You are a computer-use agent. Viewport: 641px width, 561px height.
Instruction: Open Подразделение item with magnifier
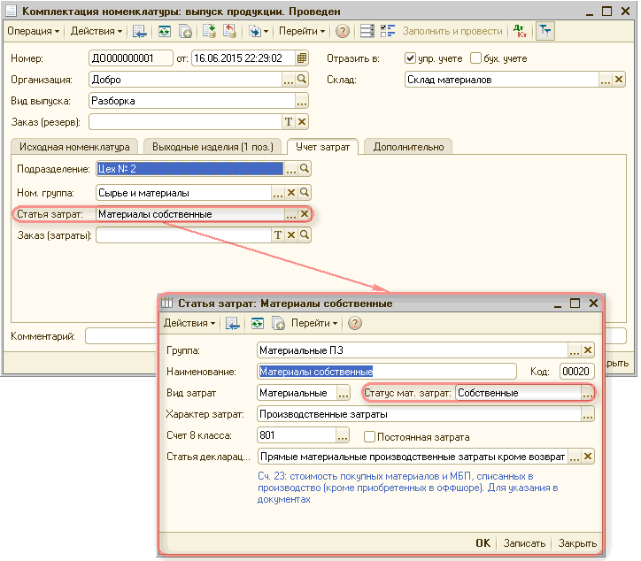[305, 169]
